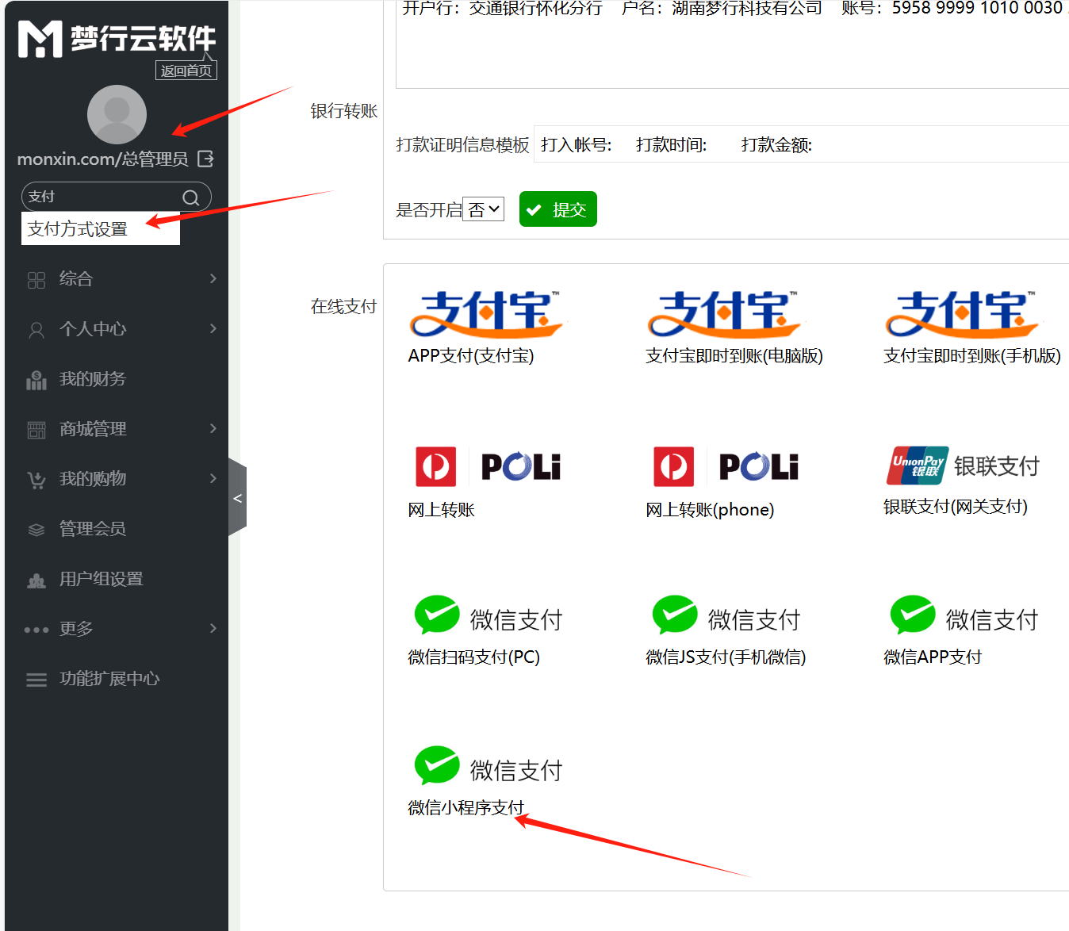Screen dimensions: 1069x931
Task: Expand the 个人中心 chevron arrow
Action: pos(213,328)
